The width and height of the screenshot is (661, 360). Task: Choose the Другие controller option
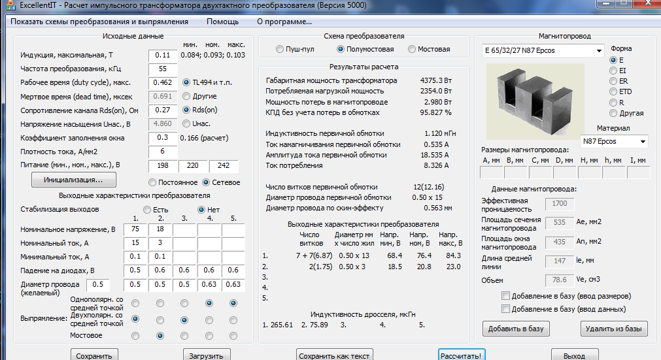(186, 97)
